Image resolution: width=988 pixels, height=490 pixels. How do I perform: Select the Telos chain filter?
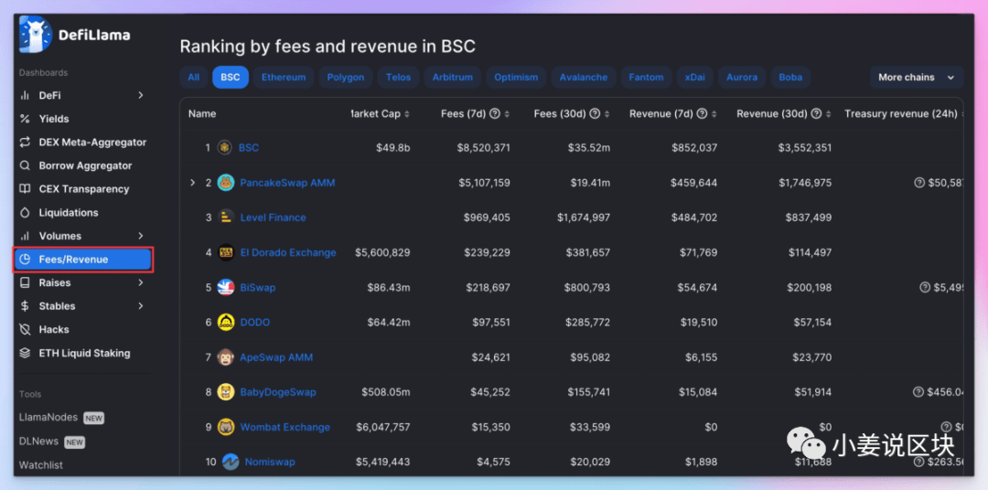[398, 78]
